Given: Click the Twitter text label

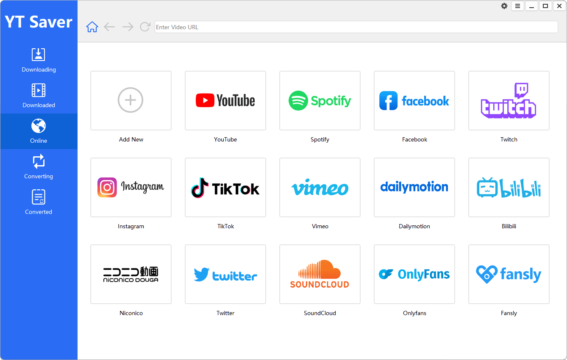Looking at the screenshot, I should click(225, 313).
